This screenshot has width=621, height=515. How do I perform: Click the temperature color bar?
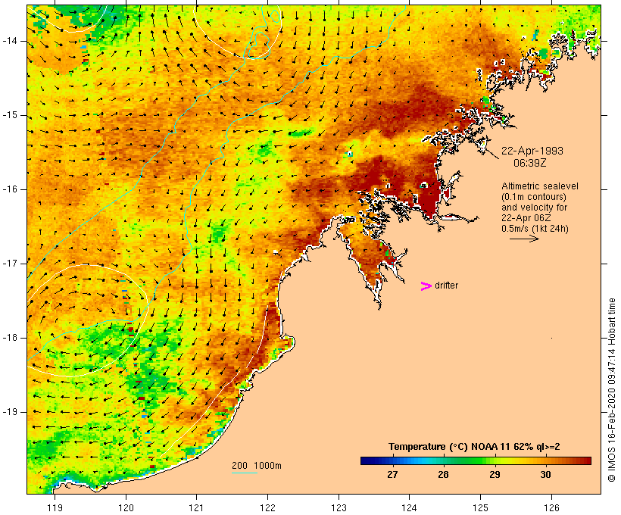[476, 460]
